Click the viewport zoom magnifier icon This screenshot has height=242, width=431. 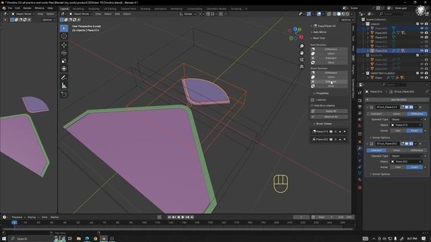click(x=302, y=46)
